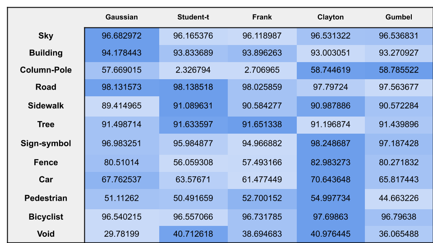Click the Sign-symbol row label
433x243 pixels.
click(x=46, y=143)
